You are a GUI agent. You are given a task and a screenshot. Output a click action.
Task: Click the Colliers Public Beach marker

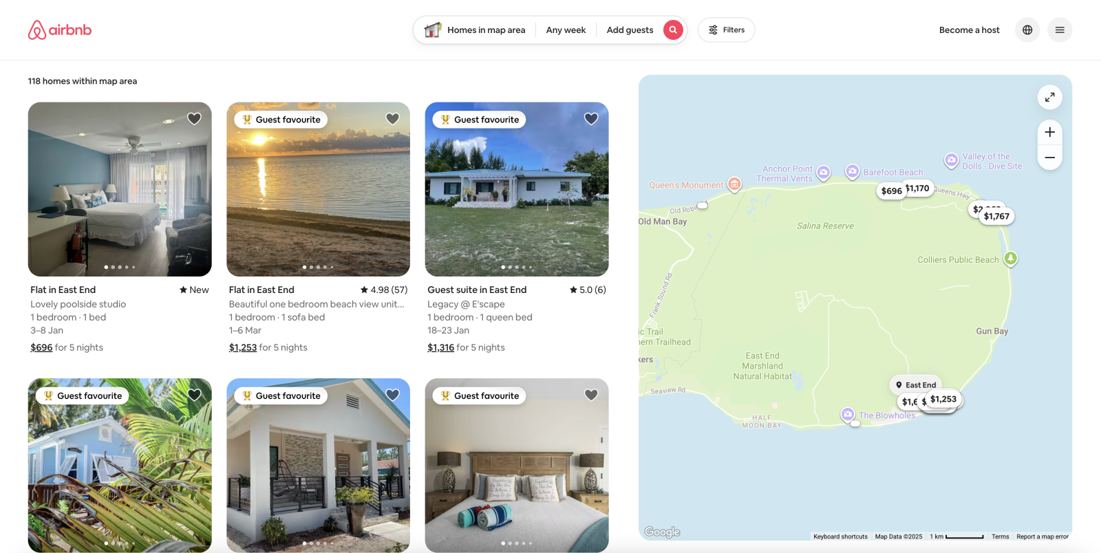pos(1010,259)
